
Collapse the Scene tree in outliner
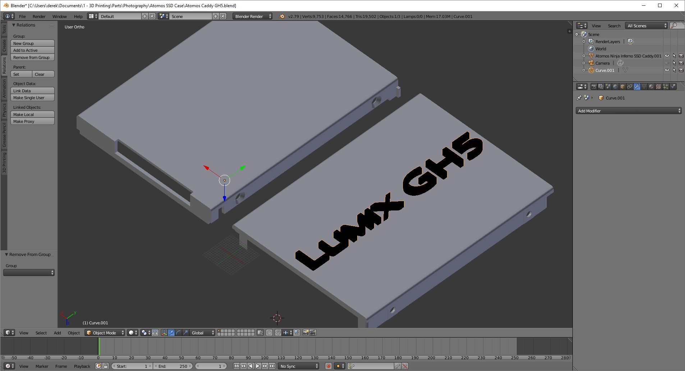point(577,34)
